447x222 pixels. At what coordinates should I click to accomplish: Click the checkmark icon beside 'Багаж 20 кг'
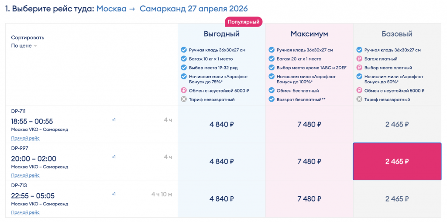272,59
